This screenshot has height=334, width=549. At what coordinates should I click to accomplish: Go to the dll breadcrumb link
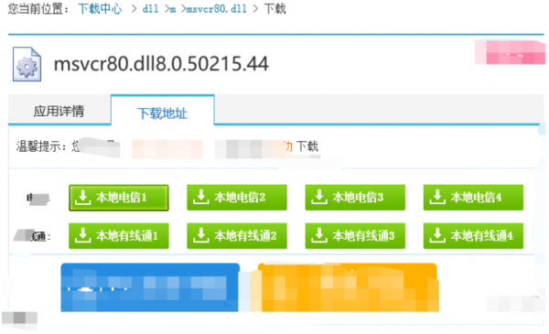[150, 9]
